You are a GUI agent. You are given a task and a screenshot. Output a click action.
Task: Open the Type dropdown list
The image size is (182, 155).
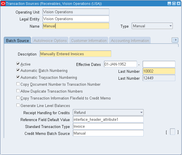(x=170, y=26)
